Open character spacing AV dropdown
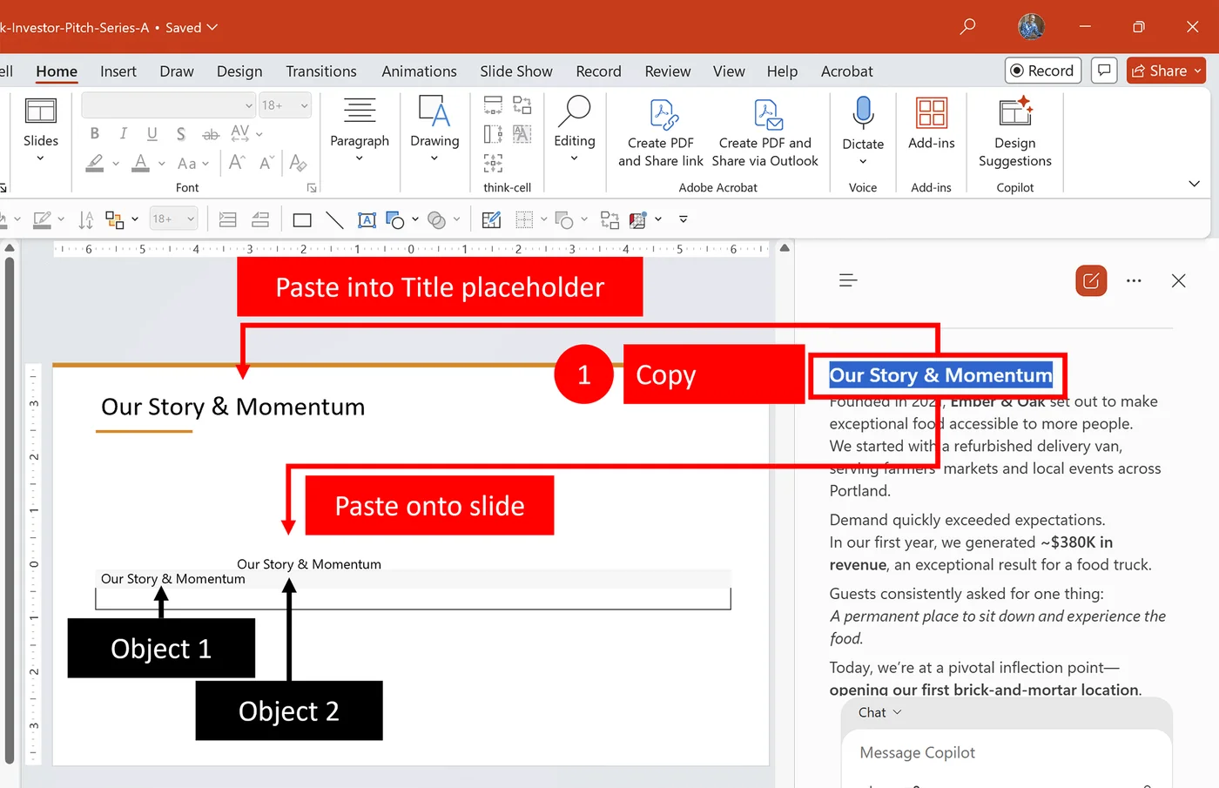Viewport: 1219px width, 788px height. click(x=246, y=133)
